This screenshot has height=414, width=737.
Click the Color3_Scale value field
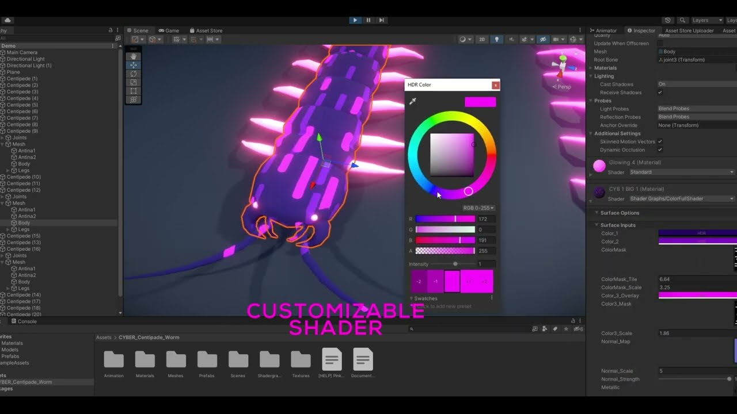697,333
